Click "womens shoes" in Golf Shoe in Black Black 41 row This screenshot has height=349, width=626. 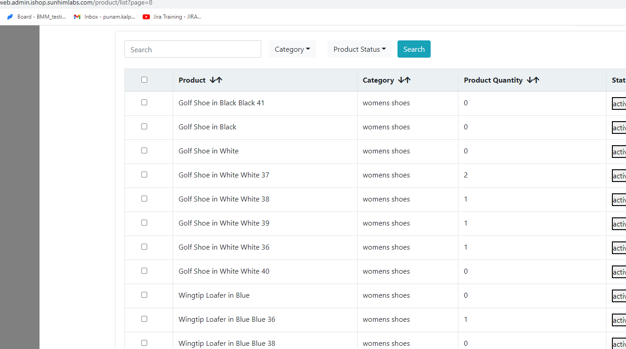[386, 103]
